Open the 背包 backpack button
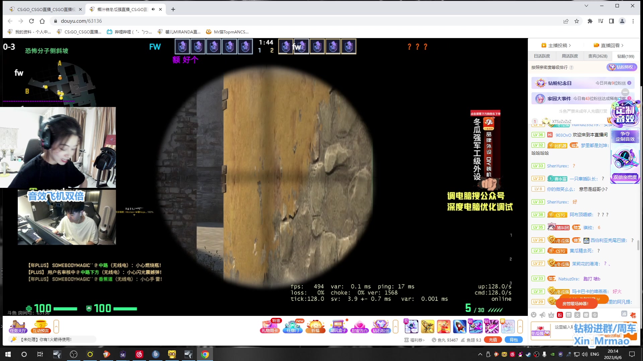Viewport: 643px width, 361px height. [x=514, y=340]
